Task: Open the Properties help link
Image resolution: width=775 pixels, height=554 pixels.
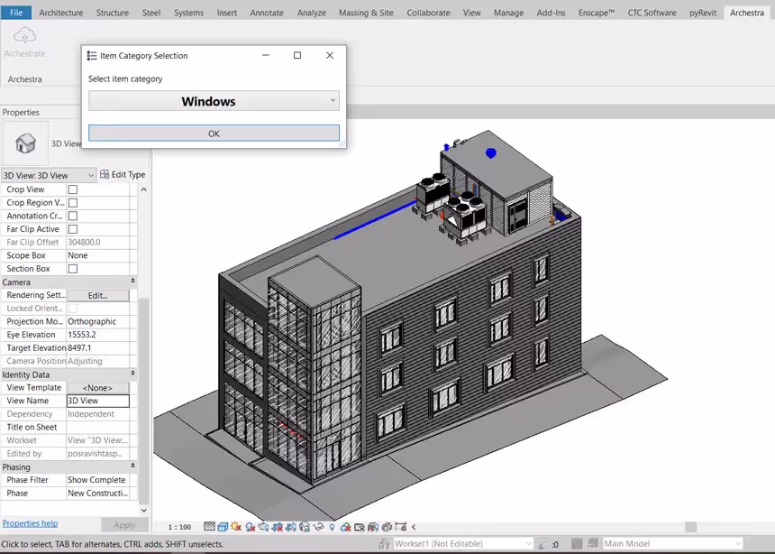Action: (30, 523)
